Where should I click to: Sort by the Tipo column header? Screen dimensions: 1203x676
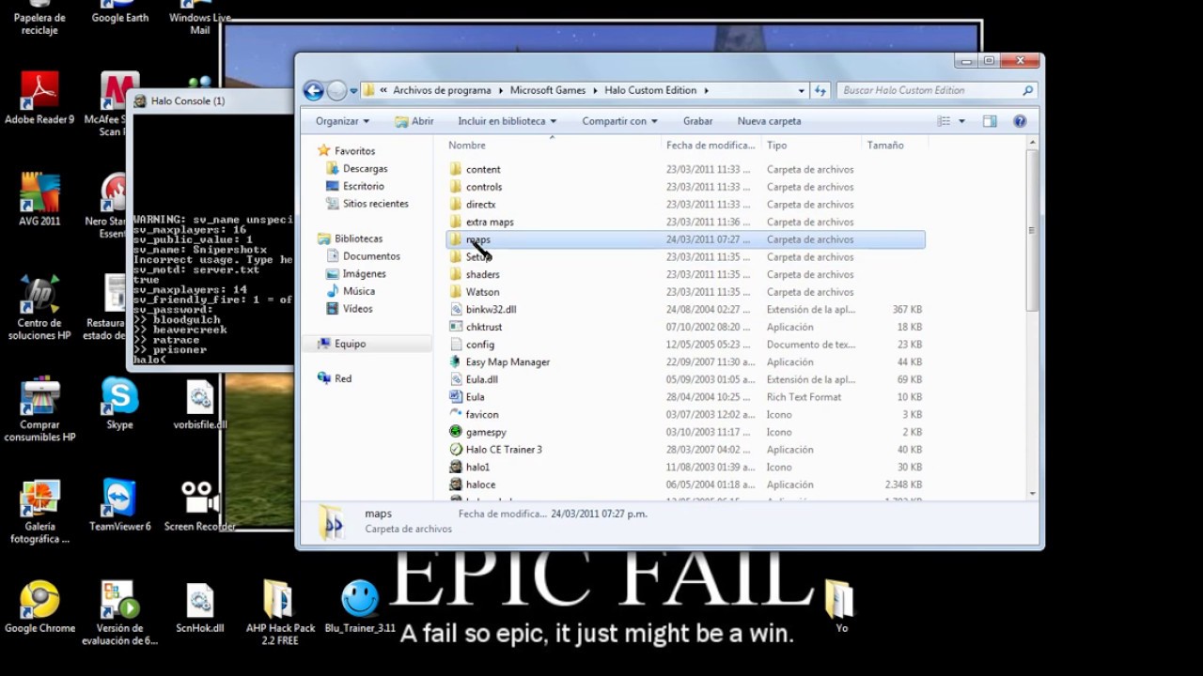click(811, 145)
